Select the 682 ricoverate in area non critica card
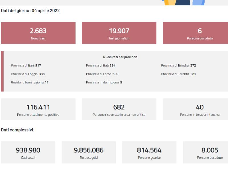228x170 pixels. coord(119,109)
